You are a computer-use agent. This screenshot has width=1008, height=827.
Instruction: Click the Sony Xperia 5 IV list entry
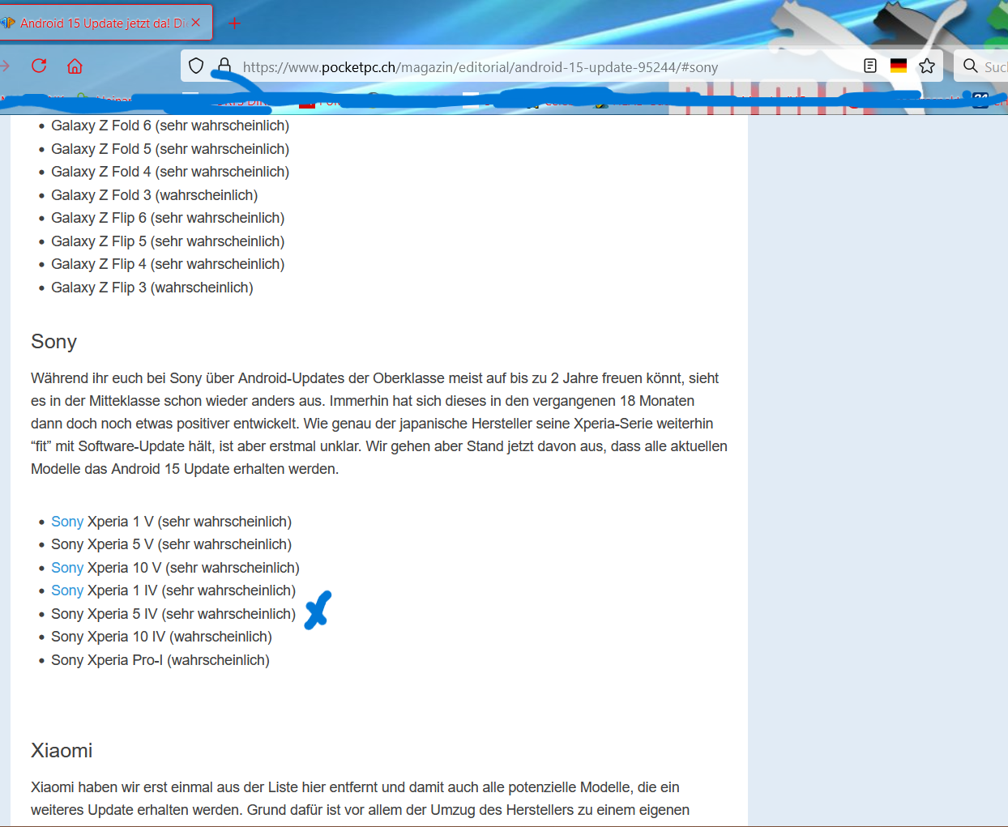[173, 614]
